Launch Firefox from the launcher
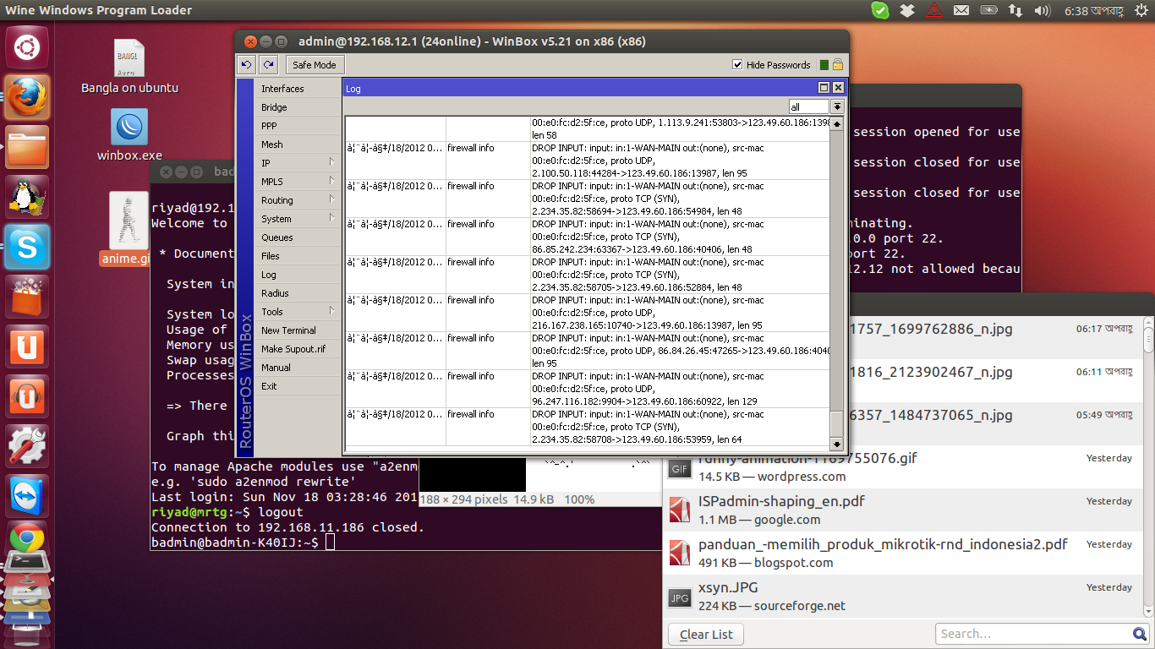The height and width of the screenshot is (649, 1155). 28,97
